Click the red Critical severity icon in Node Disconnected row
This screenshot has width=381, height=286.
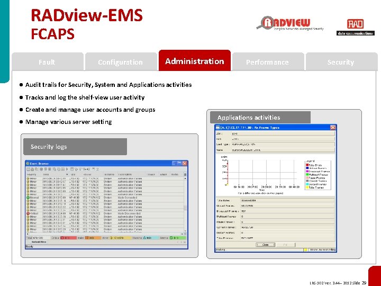(x=28, y=213)
